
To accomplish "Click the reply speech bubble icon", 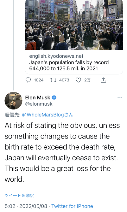I will (28, 80).
